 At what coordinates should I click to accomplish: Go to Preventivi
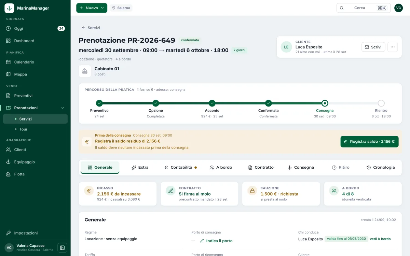[35, 96]
